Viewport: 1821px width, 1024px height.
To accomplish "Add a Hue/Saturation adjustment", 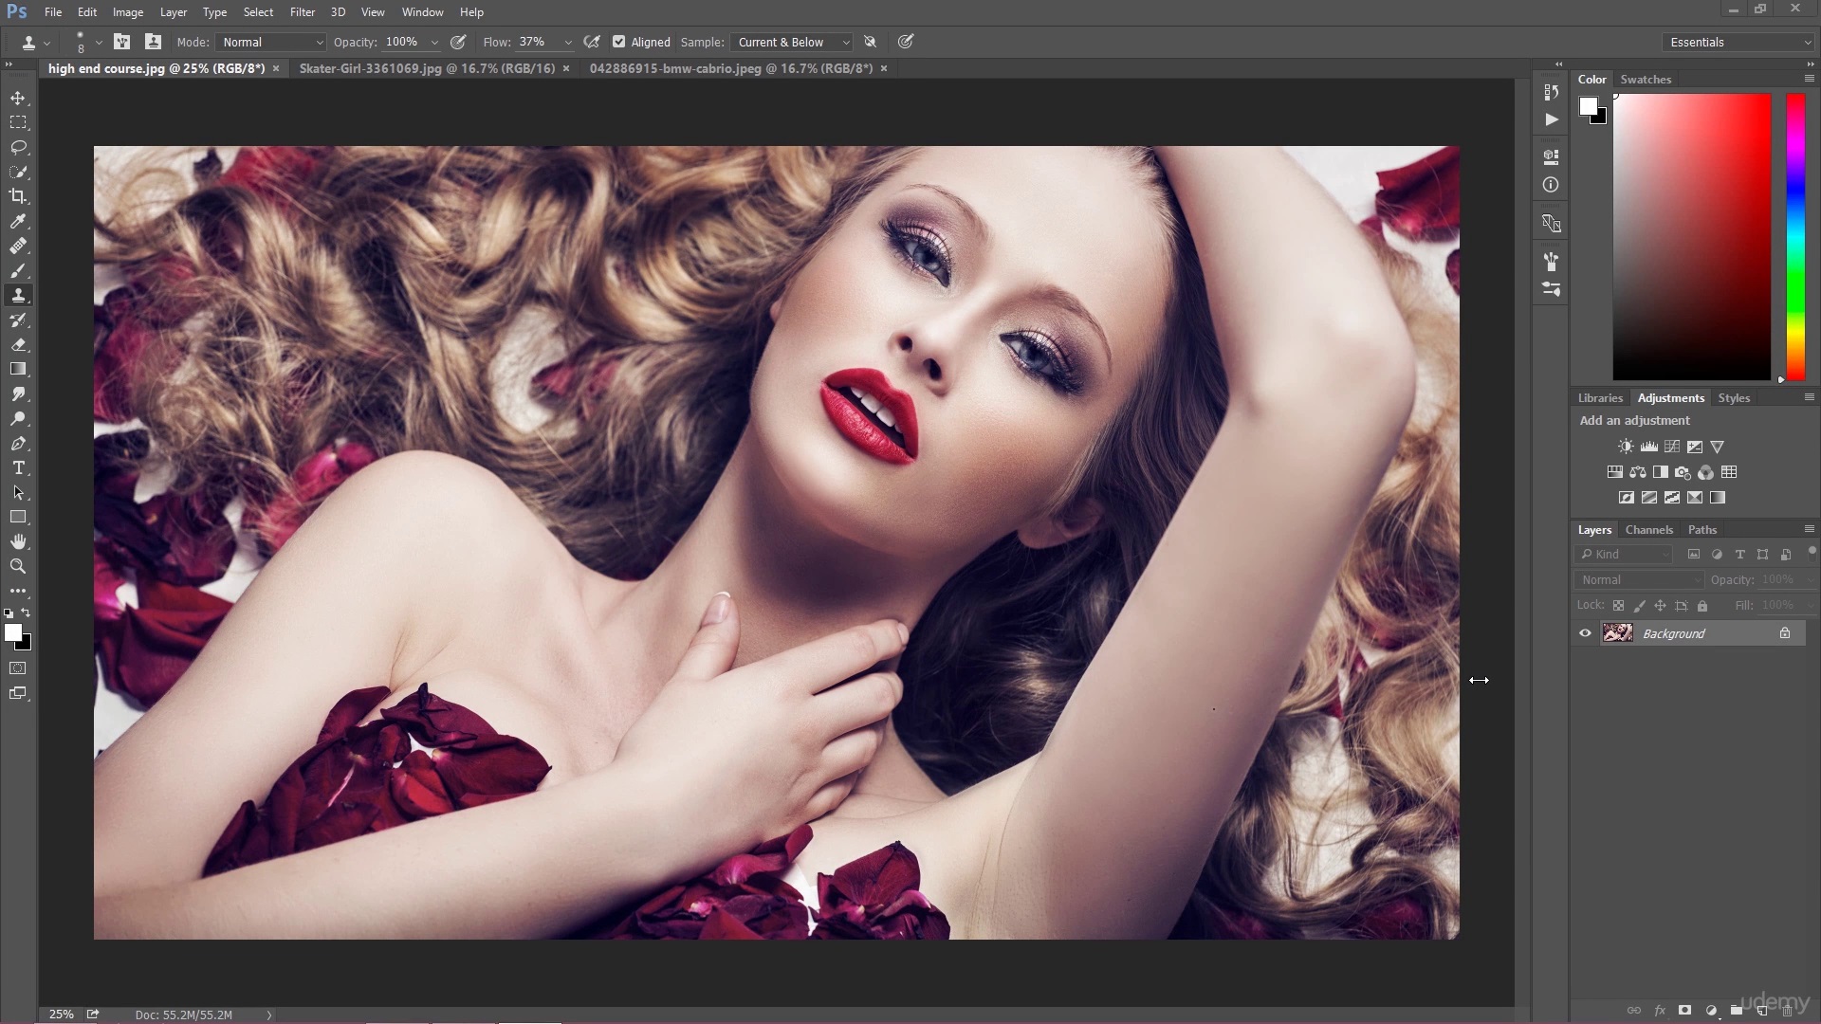I will (x=1614, y=472).
